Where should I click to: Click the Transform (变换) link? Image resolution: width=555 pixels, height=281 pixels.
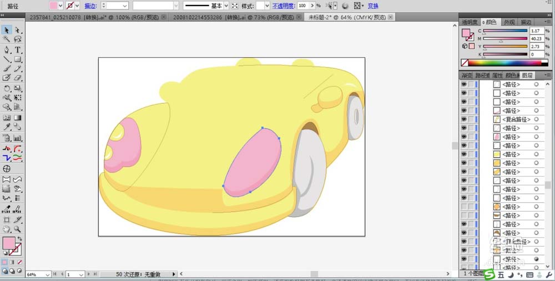373,6
